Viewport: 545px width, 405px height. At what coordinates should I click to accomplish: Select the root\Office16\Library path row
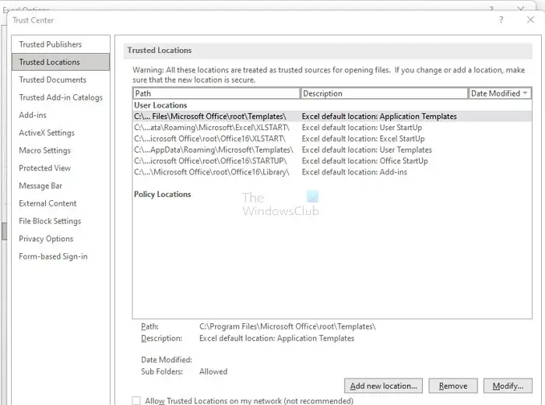point(332,172)
